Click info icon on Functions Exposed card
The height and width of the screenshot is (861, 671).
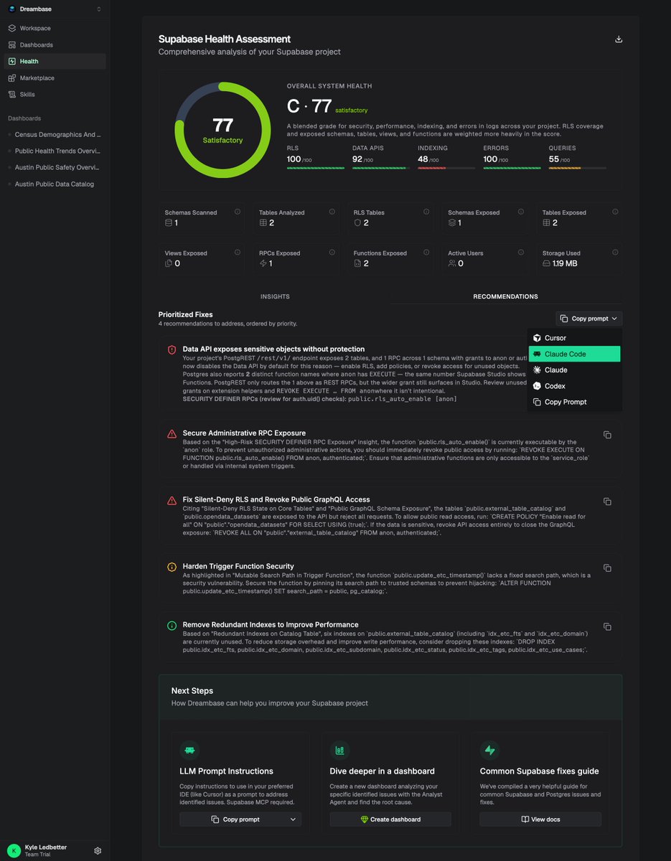point(426,252)
